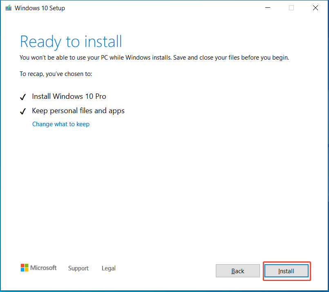
Task: Click the maximize icon in the title bar
Action: [291, 7]
